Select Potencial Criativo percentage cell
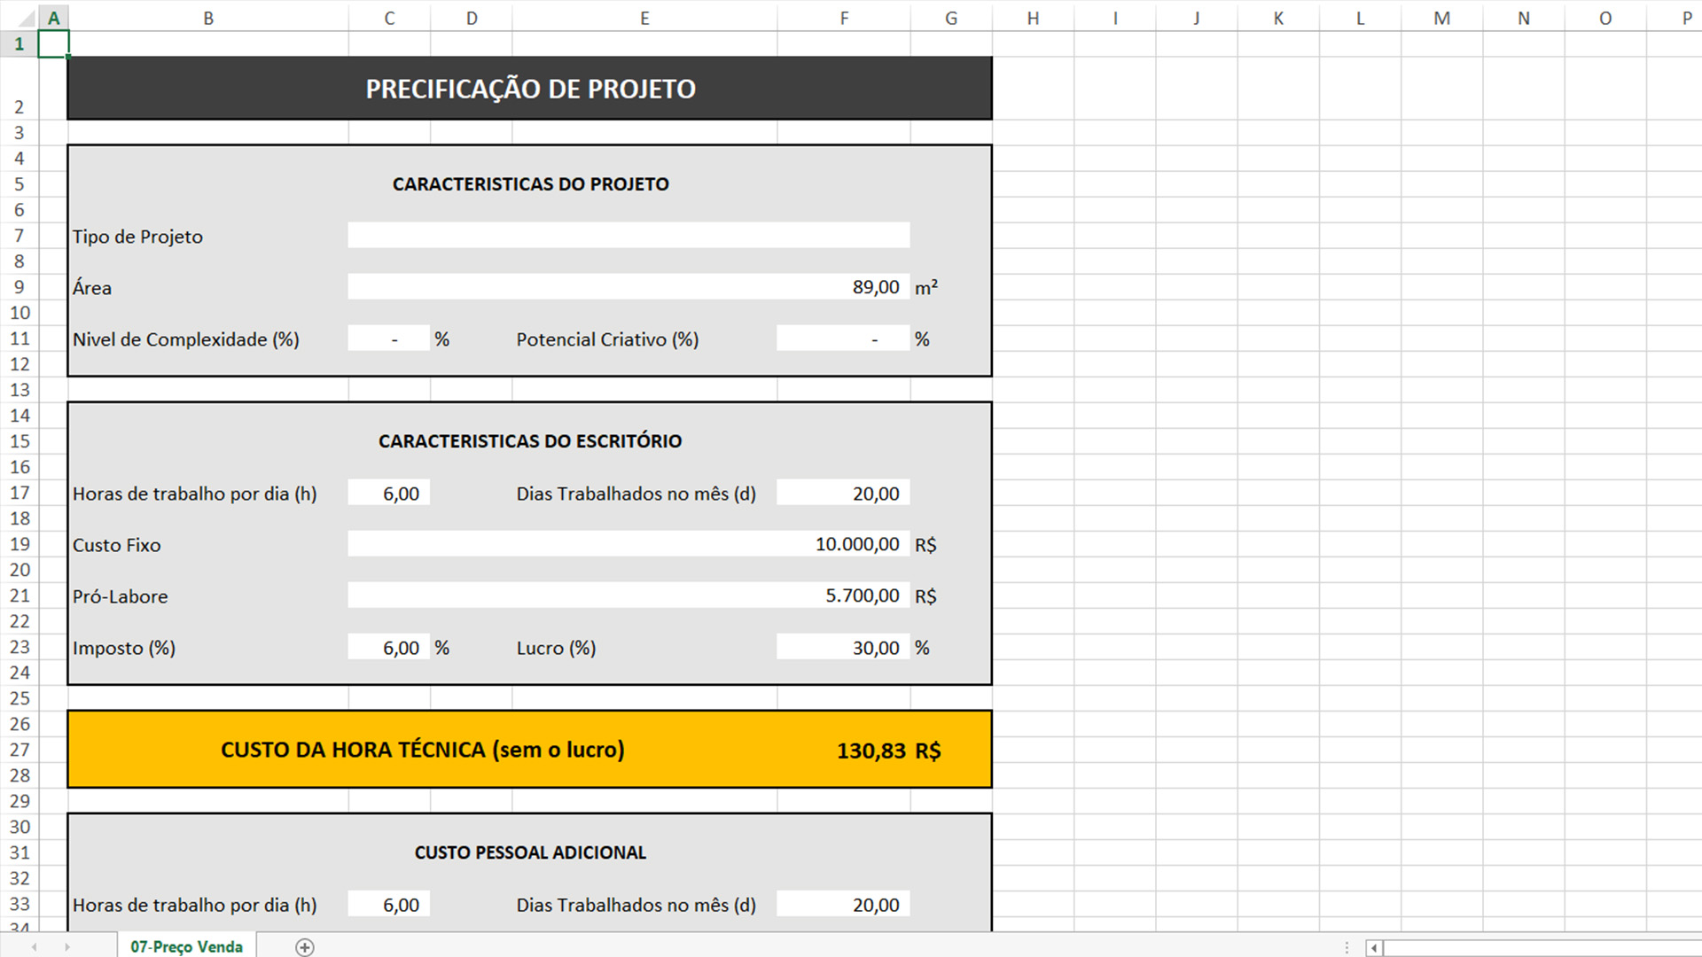The height and width of the screenshot is (957, 1702). click(843, 338)
